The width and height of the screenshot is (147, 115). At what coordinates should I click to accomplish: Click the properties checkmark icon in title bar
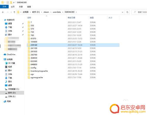pyautogui.click(x=7, y=2)
